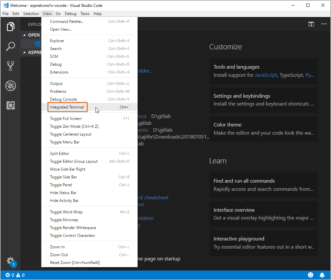This screenshot has width=331, height=280.
Task: Choose Output in the View menu
Action: 90,84
